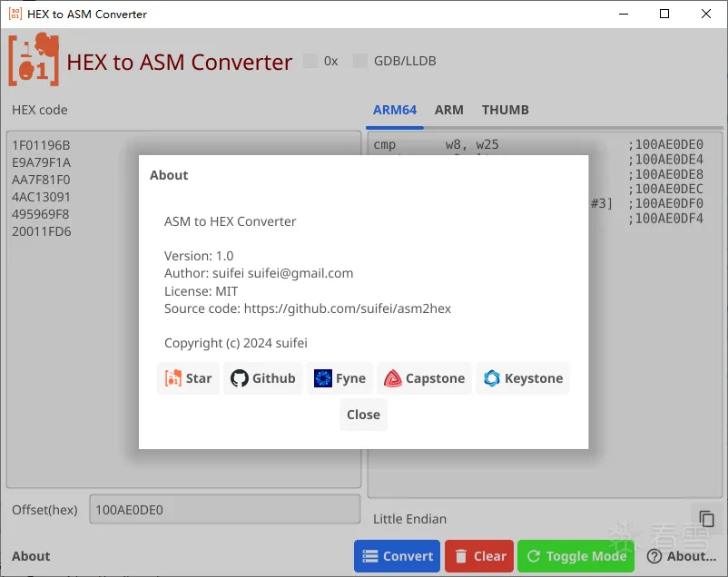Click hex line 1F01196B
Viewport: 728px width, 577px height.
tap(41, 145)
